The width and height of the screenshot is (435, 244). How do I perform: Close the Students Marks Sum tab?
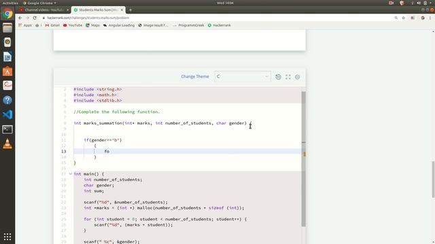click(122, 10)
